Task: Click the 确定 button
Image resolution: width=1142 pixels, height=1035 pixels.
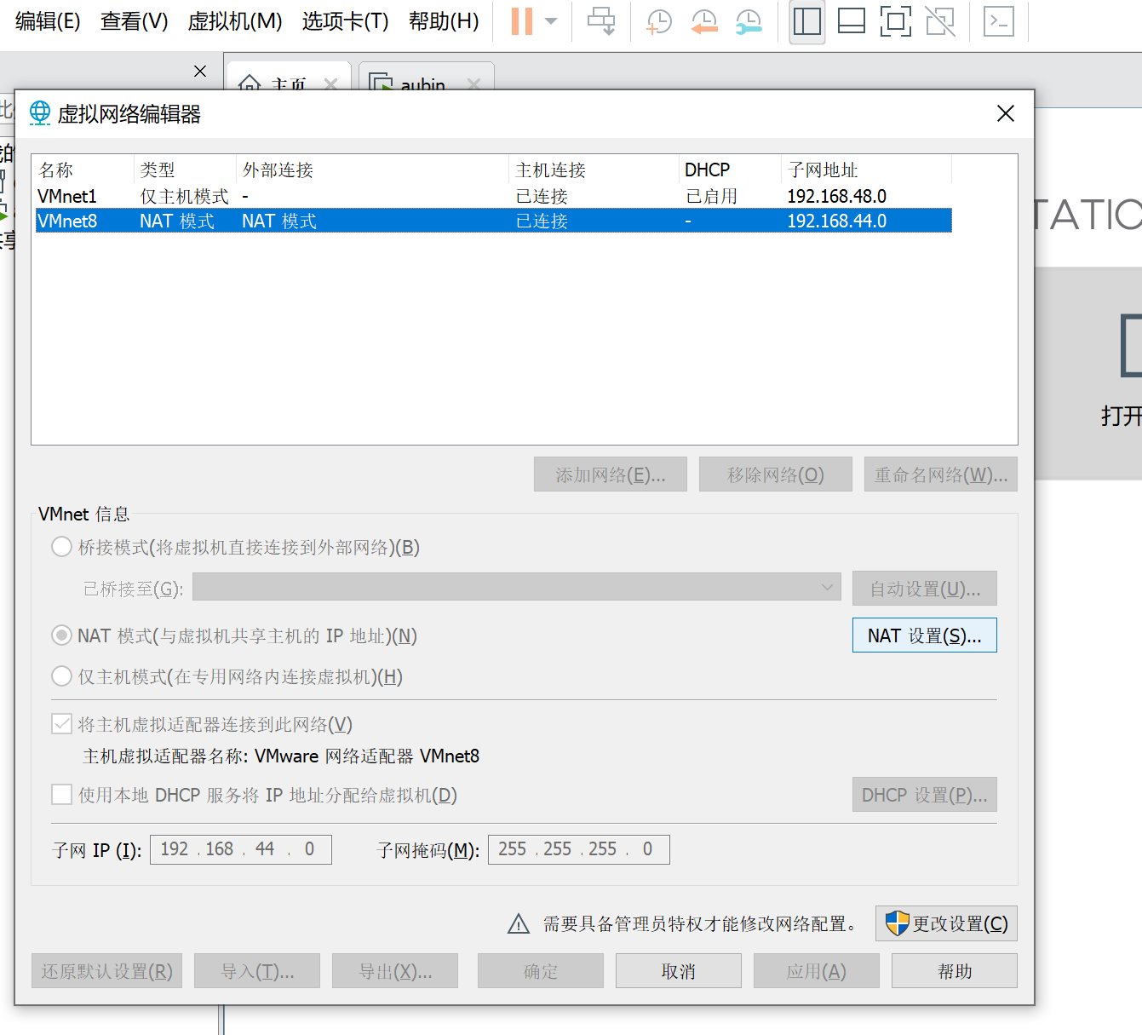Action: (x=541, y=971)
